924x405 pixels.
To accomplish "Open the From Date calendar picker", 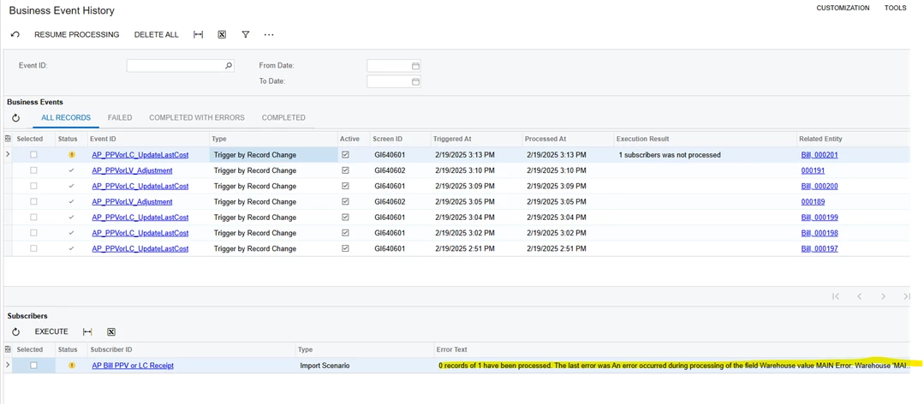I will point(415,66).
